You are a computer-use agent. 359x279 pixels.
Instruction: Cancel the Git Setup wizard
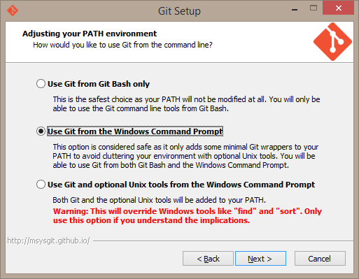point(320,259)
